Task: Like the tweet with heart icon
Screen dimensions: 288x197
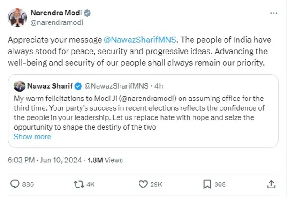Action: pos(143,184)
